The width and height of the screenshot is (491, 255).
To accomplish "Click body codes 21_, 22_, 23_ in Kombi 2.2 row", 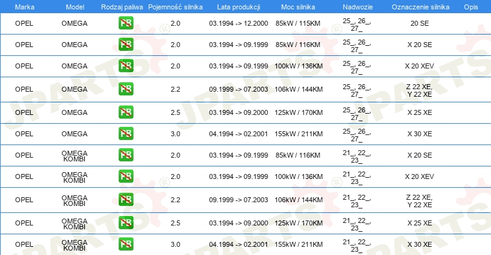I will [357, 201].
